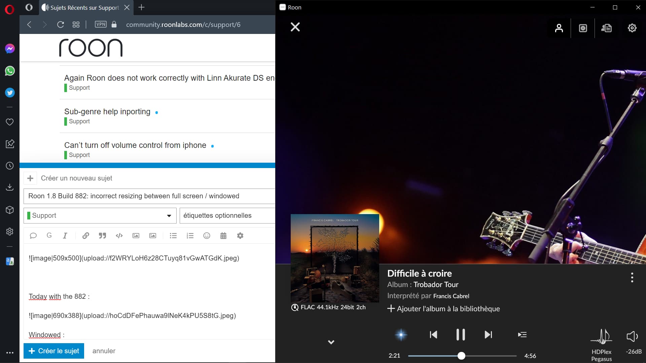Image resolution: width=646 pixels, height=363 pixels.
Task: Open the Trobador Tour album link
Action: click(436, 285)
